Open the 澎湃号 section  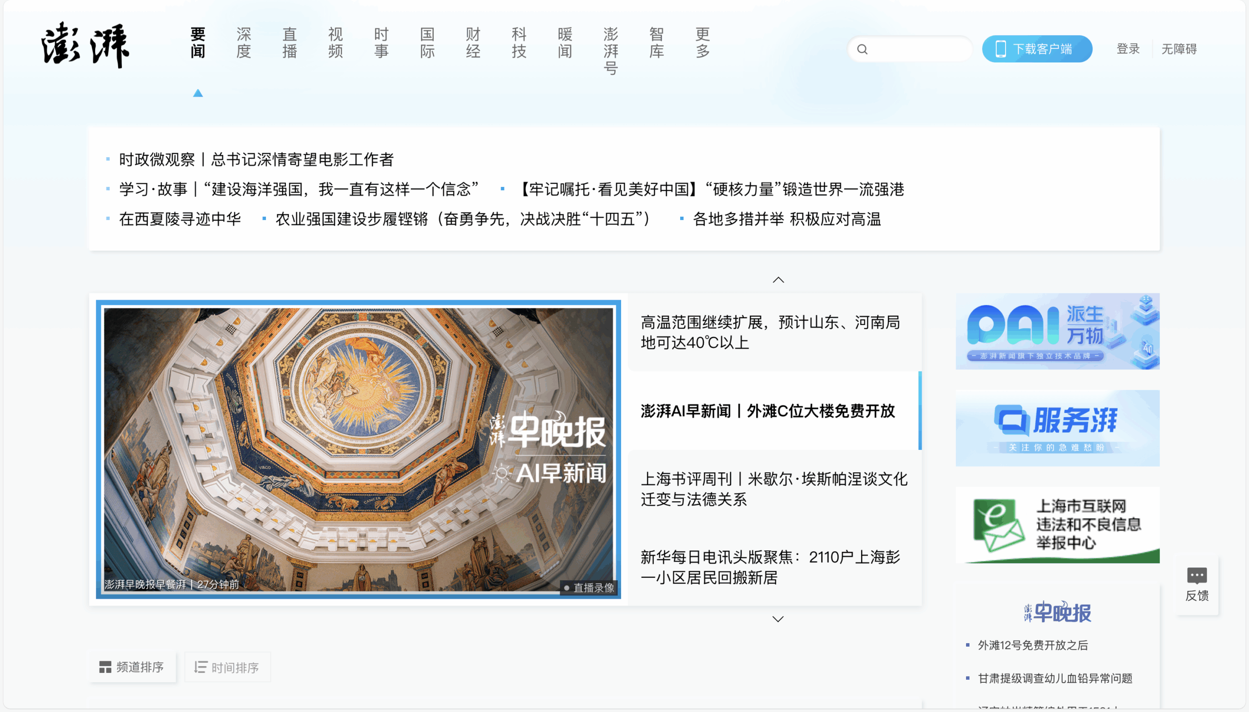point(610,51)
